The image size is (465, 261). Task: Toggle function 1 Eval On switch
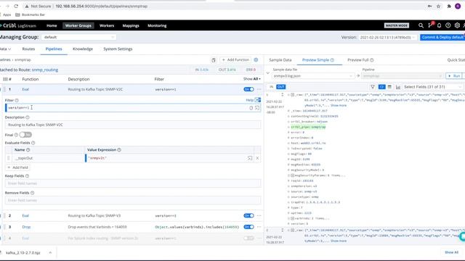pos(248,89)
